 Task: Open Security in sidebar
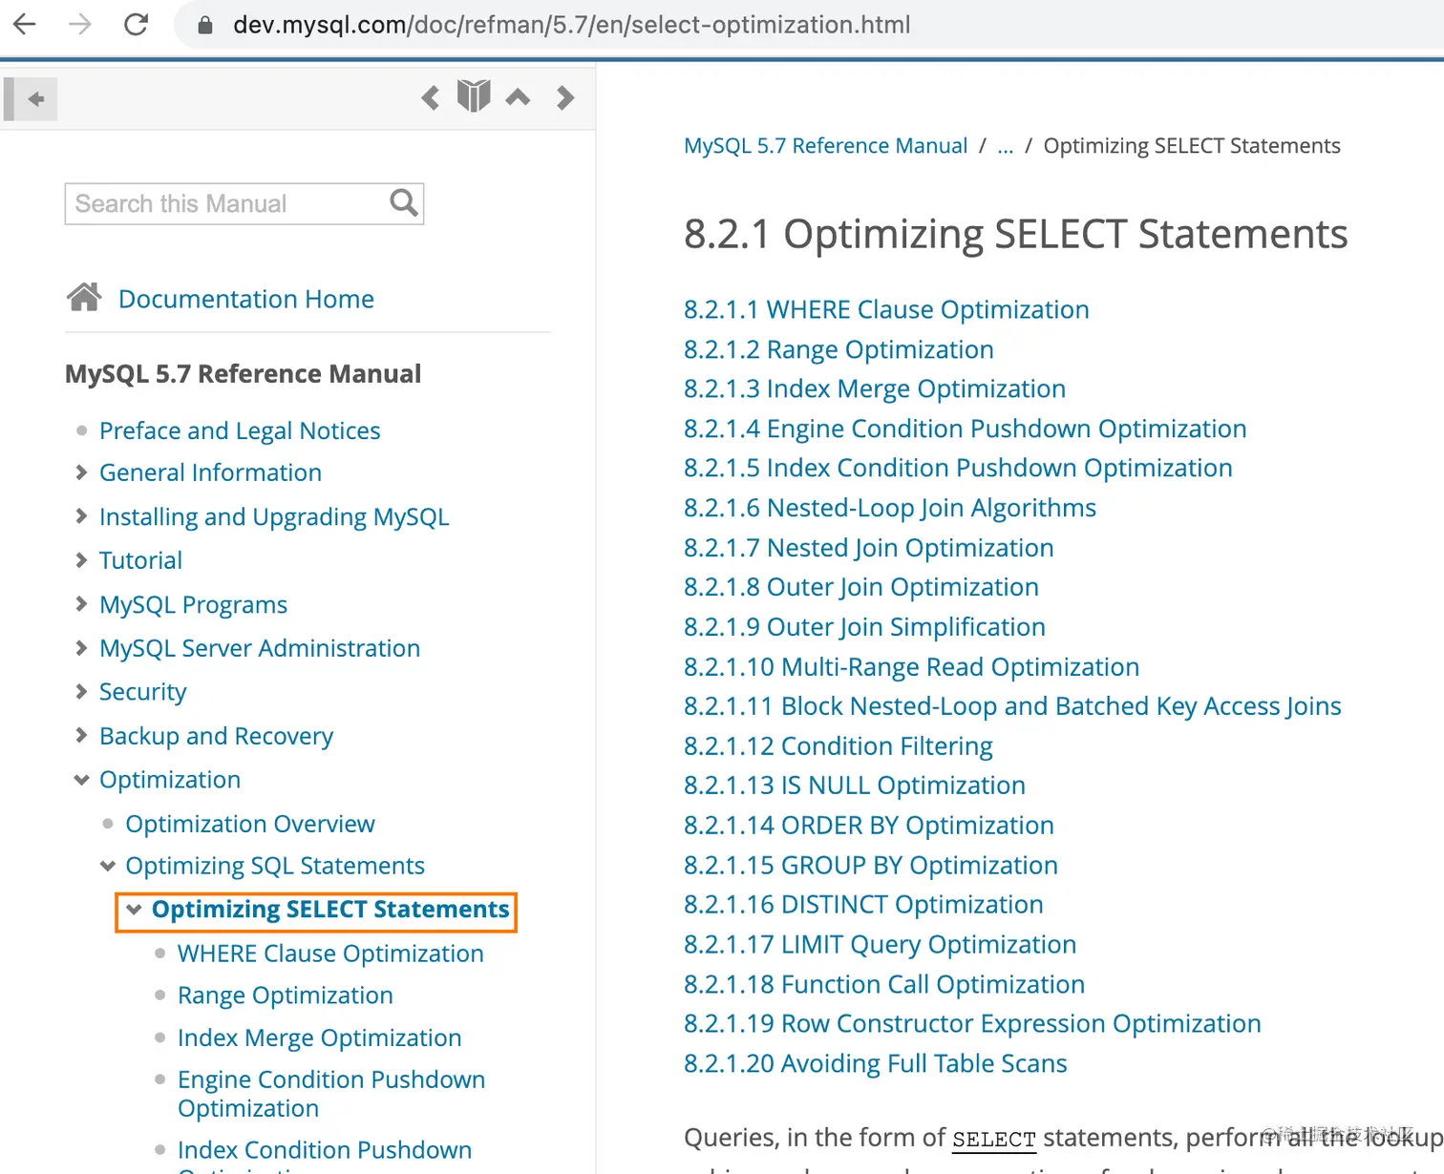coord(142,692)
